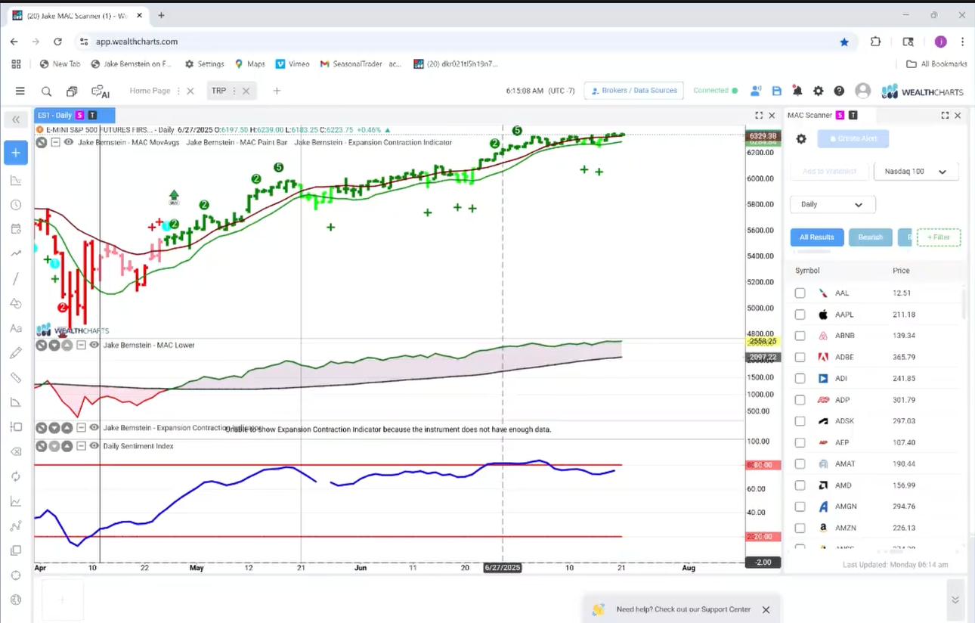Select the shapes drawing tool
The image size is (975, 623).
point(16,303)
